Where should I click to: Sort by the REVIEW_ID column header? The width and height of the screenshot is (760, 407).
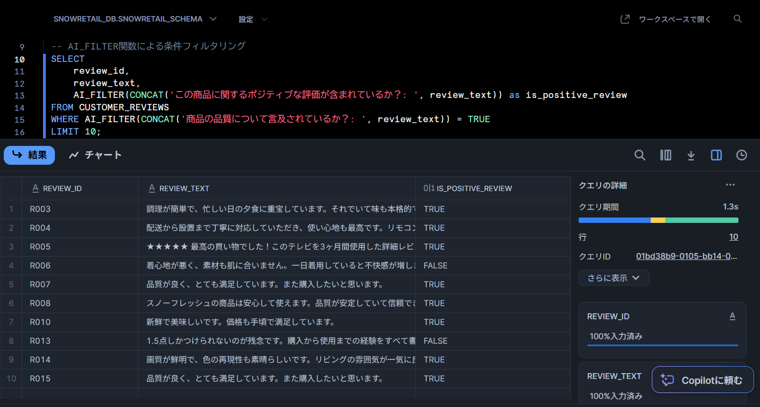[80, 188]
